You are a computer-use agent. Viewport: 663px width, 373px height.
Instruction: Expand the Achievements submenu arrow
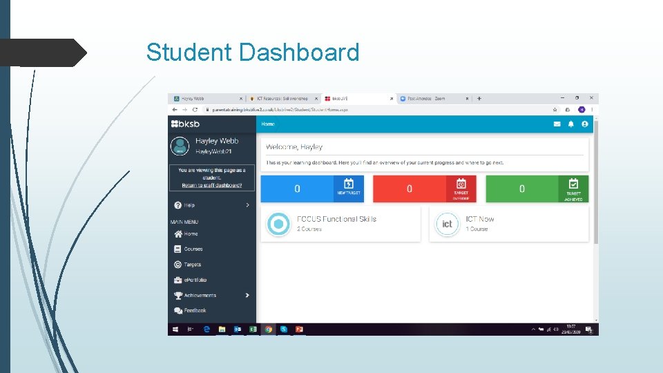coord(247,296)
